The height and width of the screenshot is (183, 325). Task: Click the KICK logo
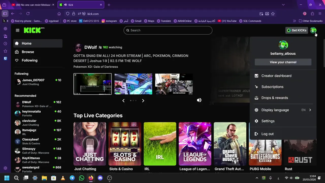[34, 30]
